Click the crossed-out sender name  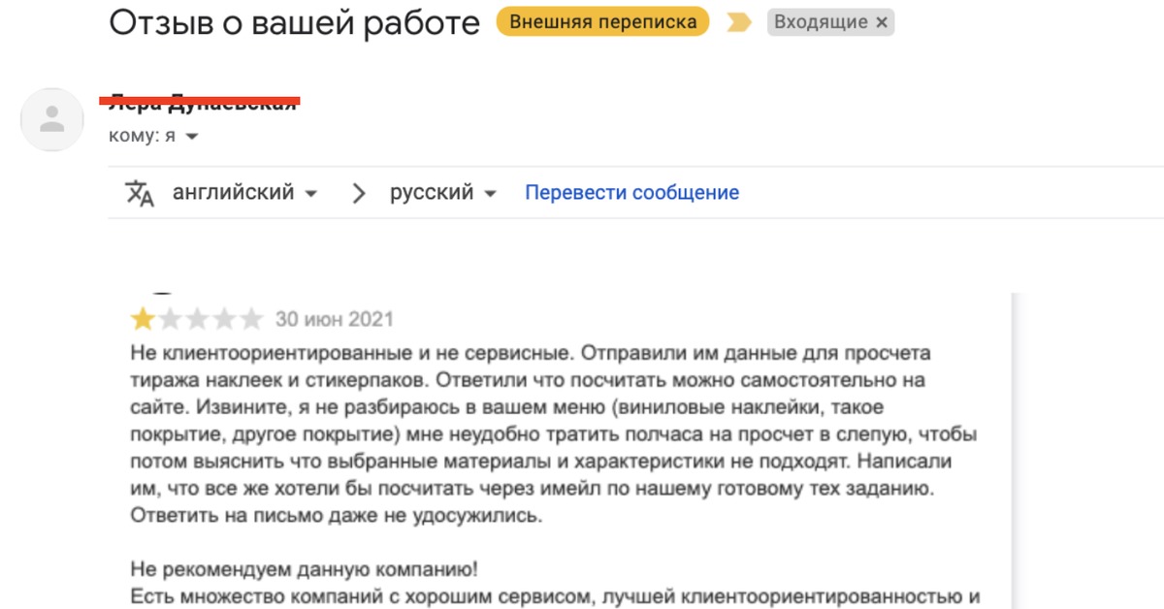[202, 102]
